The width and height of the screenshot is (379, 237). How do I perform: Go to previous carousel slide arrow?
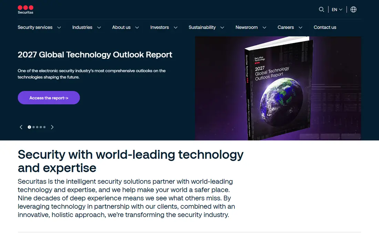[x=21, y=127]
